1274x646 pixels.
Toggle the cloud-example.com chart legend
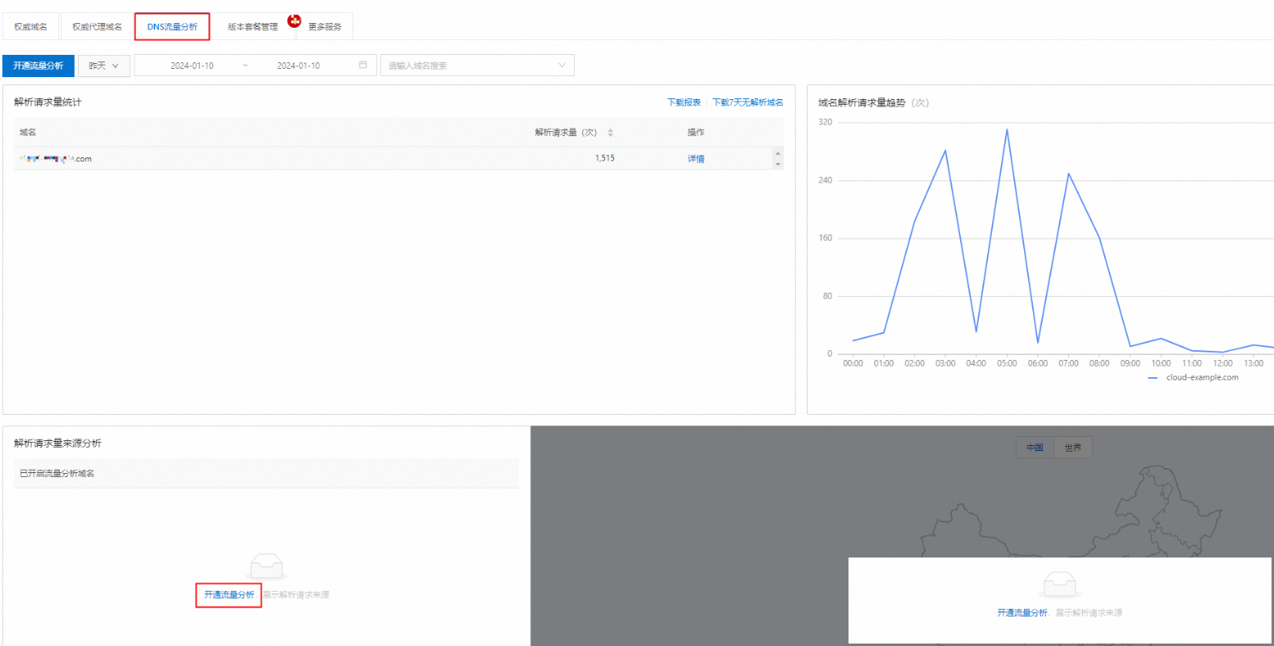point(1194,378)
